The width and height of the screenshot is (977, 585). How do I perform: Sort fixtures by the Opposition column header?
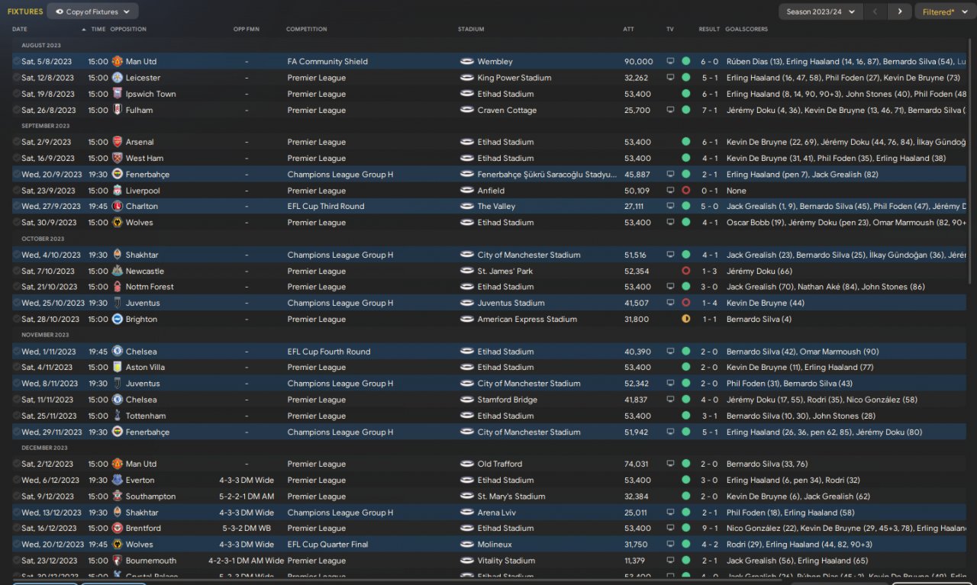tap(128, 29)
